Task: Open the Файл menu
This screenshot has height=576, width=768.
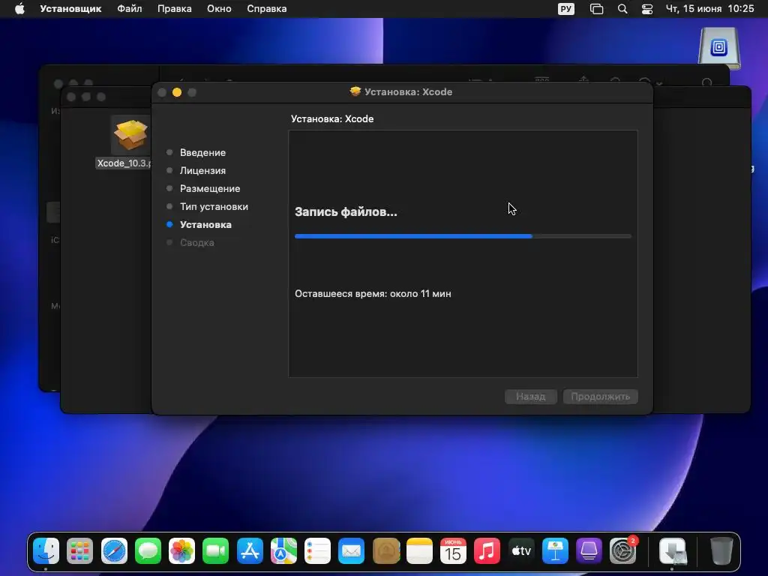Action: point(129,9)
